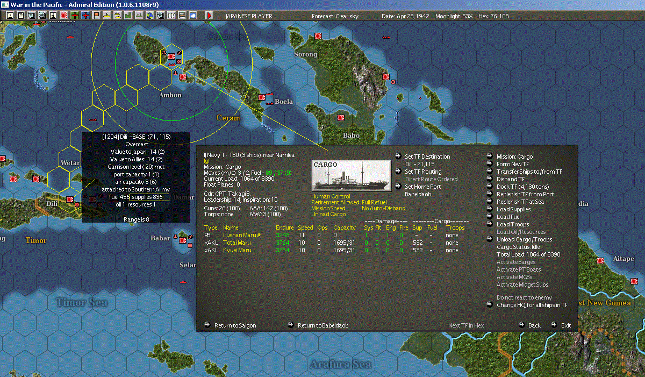
Task: Click the Back button
Action: (534, 325)
